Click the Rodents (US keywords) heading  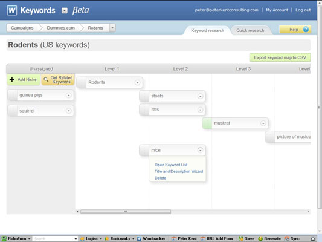pyautogui.click(x=49, y=45)
